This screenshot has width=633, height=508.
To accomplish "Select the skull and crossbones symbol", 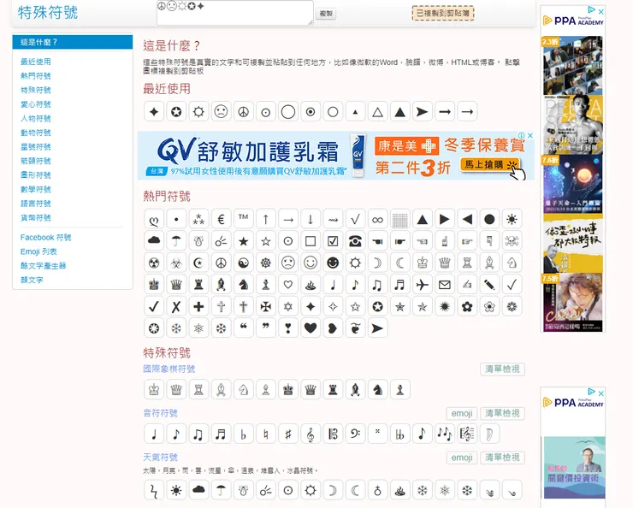I will tap(512, 241).
